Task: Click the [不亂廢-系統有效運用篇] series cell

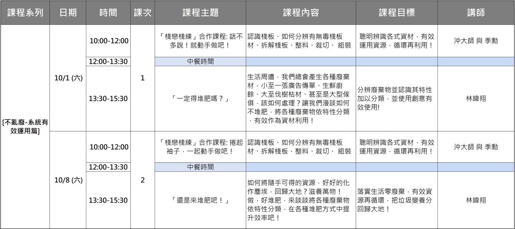Action: [x=25, y=127]
